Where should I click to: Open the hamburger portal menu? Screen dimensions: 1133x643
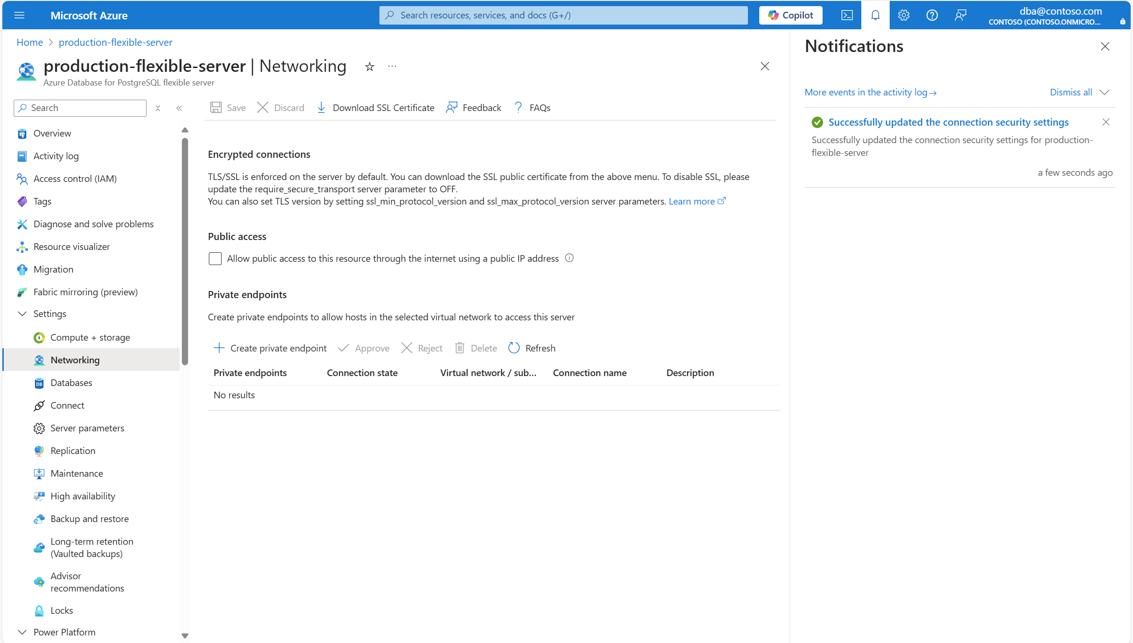pos(19,15)
